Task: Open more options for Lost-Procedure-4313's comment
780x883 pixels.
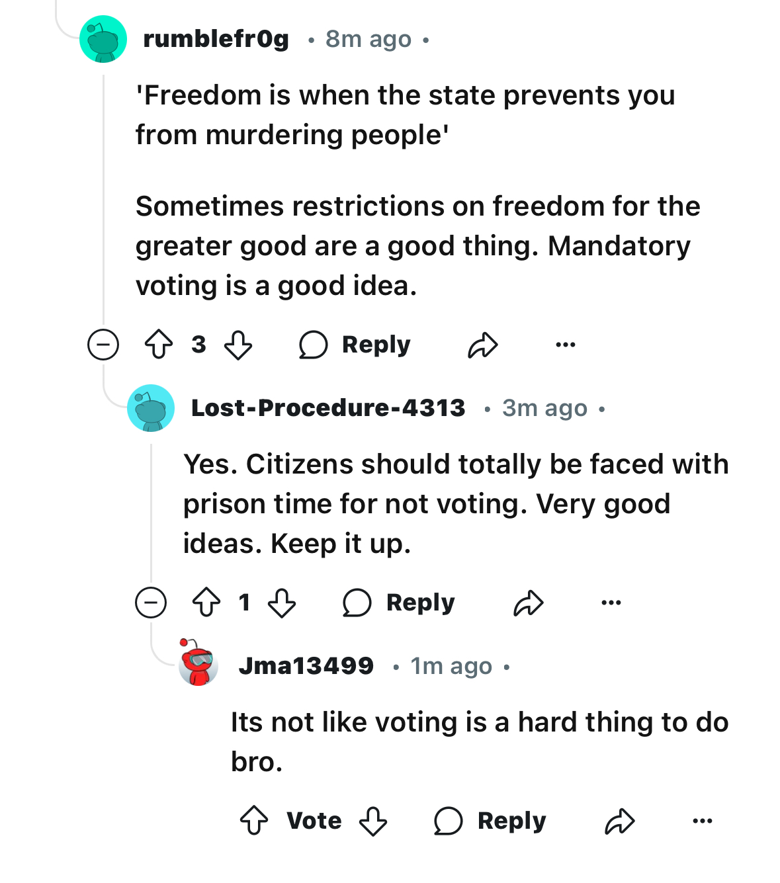Action: click(x=611, y=603)
